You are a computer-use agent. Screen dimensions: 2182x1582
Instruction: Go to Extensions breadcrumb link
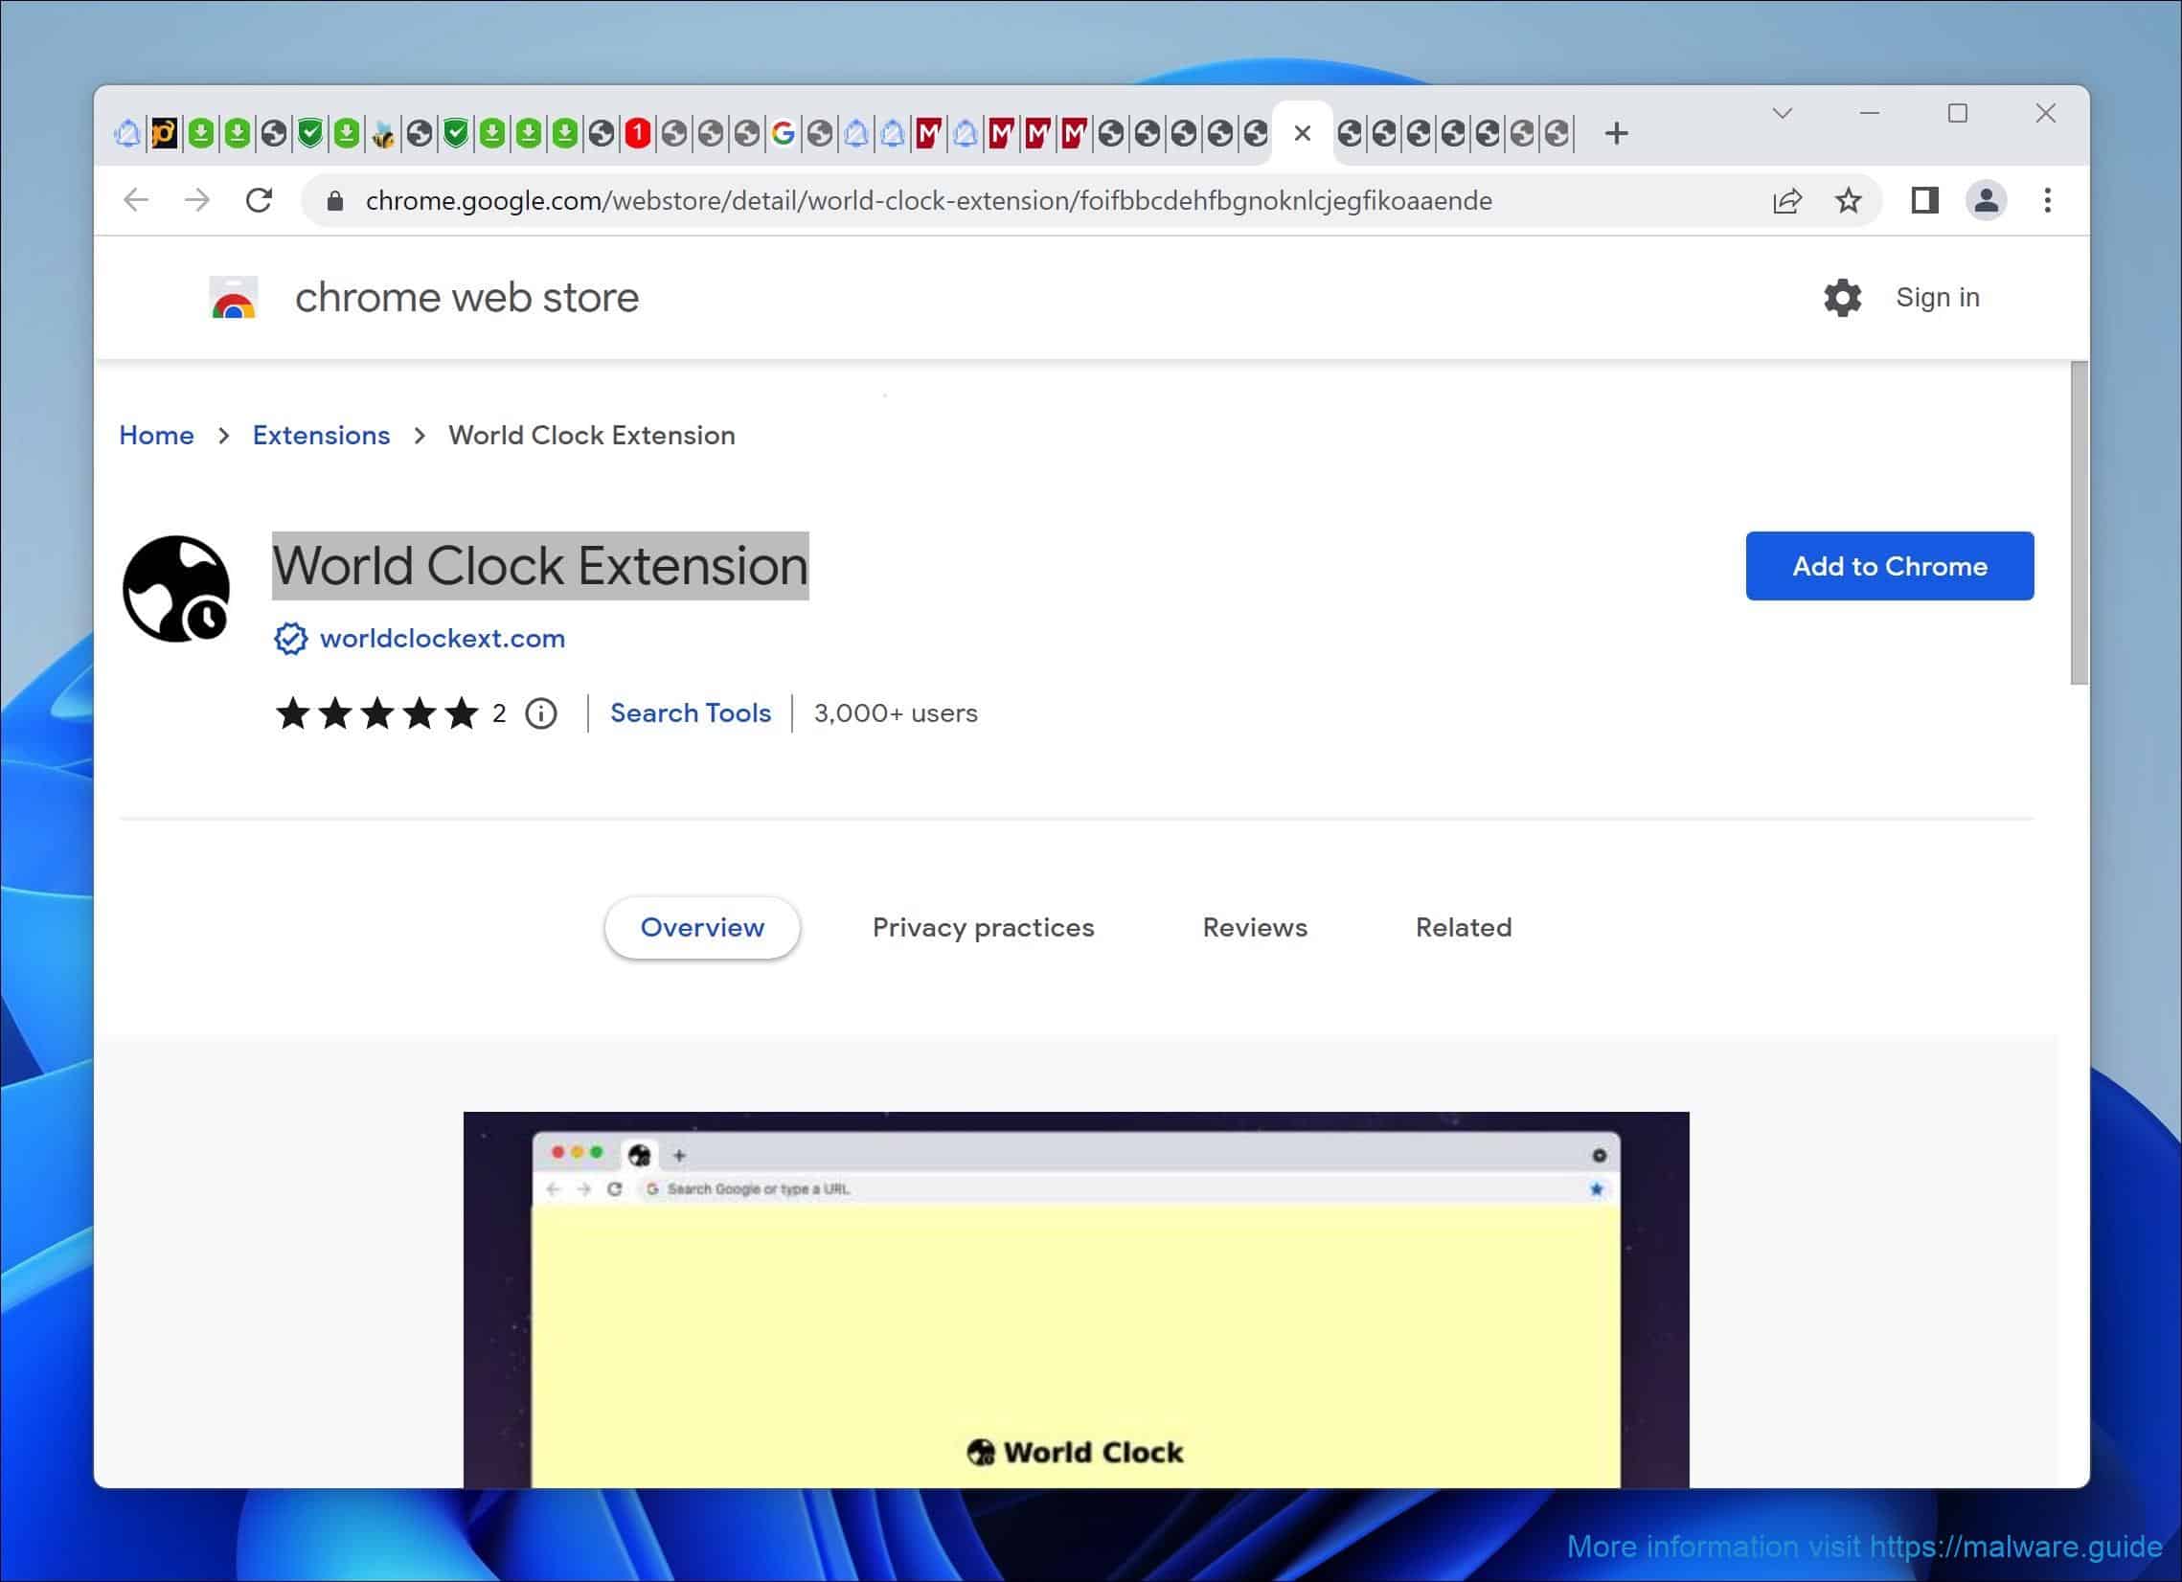(x=321, y=435)
